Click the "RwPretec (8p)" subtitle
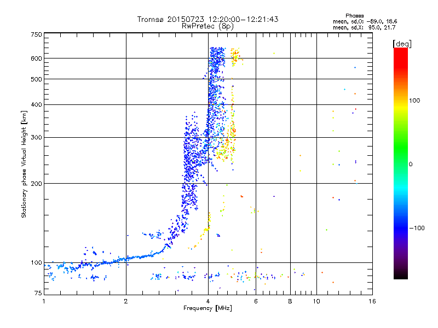 pyautogui.click(x=208, y=26)
